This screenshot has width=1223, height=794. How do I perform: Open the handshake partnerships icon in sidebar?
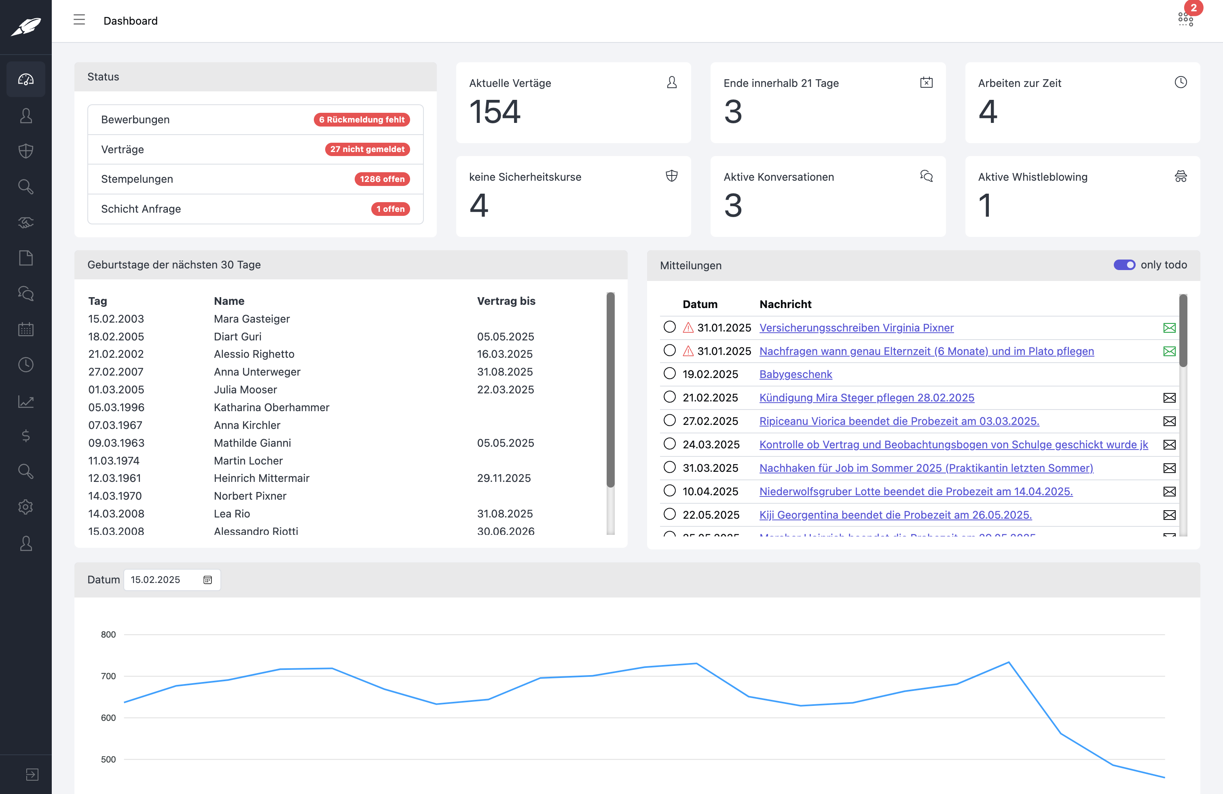pyautogui.click(x=26, y=222)
